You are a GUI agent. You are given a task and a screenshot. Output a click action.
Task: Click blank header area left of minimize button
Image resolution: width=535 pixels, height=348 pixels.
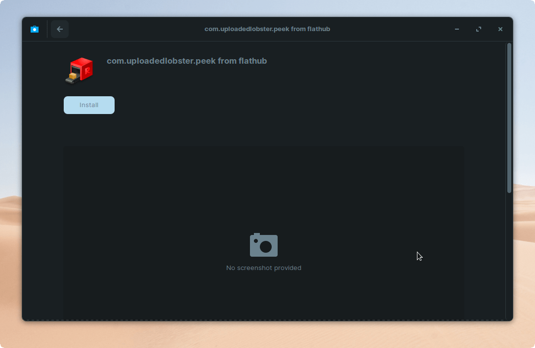click(405, 29)
